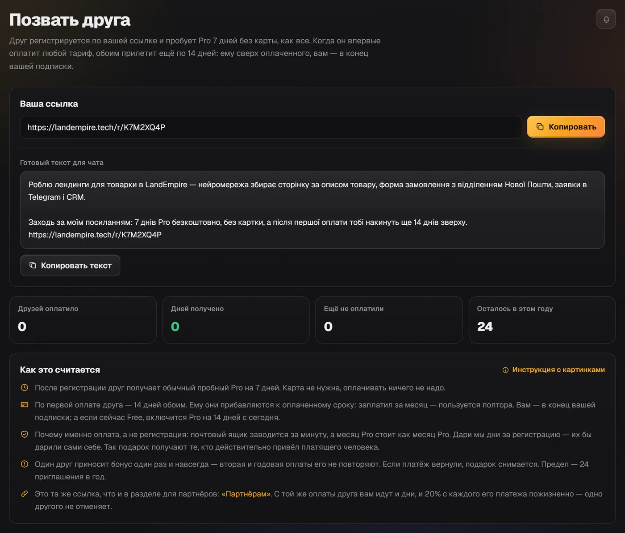Open notifications via the bell icon
Viewport: 625px width, 533px height.
point(606,19)
